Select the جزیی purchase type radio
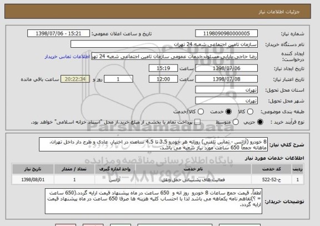The width and height of the screenshot is (320, 226). point(260,122)
